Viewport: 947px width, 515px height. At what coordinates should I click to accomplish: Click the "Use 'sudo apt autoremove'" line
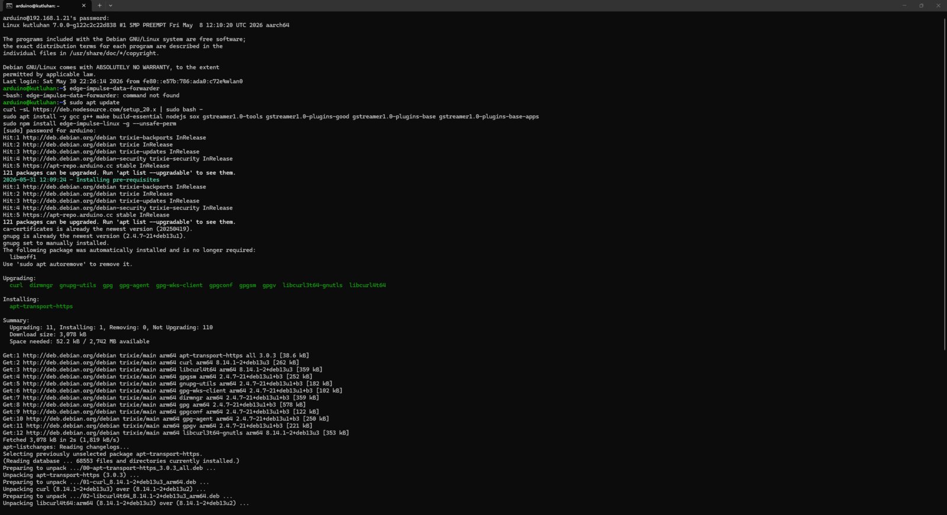tap(67, 265)
